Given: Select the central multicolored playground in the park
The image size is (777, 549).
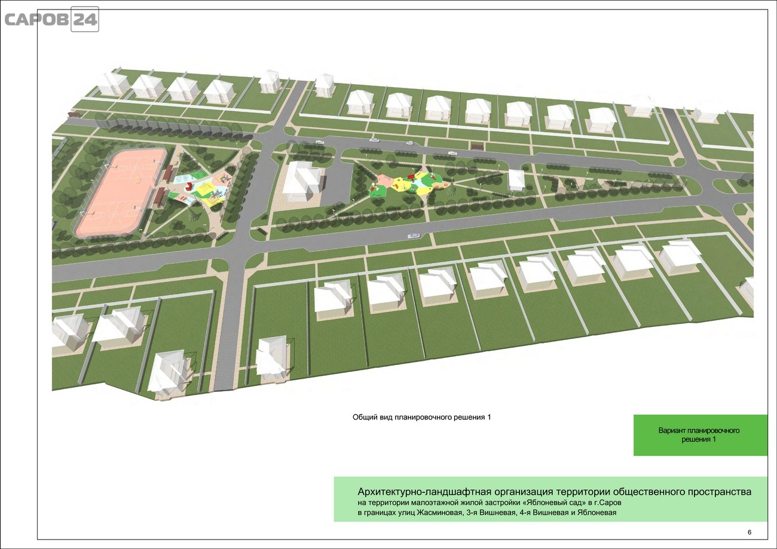Looking at the screenshot, I should coord(409,183).
